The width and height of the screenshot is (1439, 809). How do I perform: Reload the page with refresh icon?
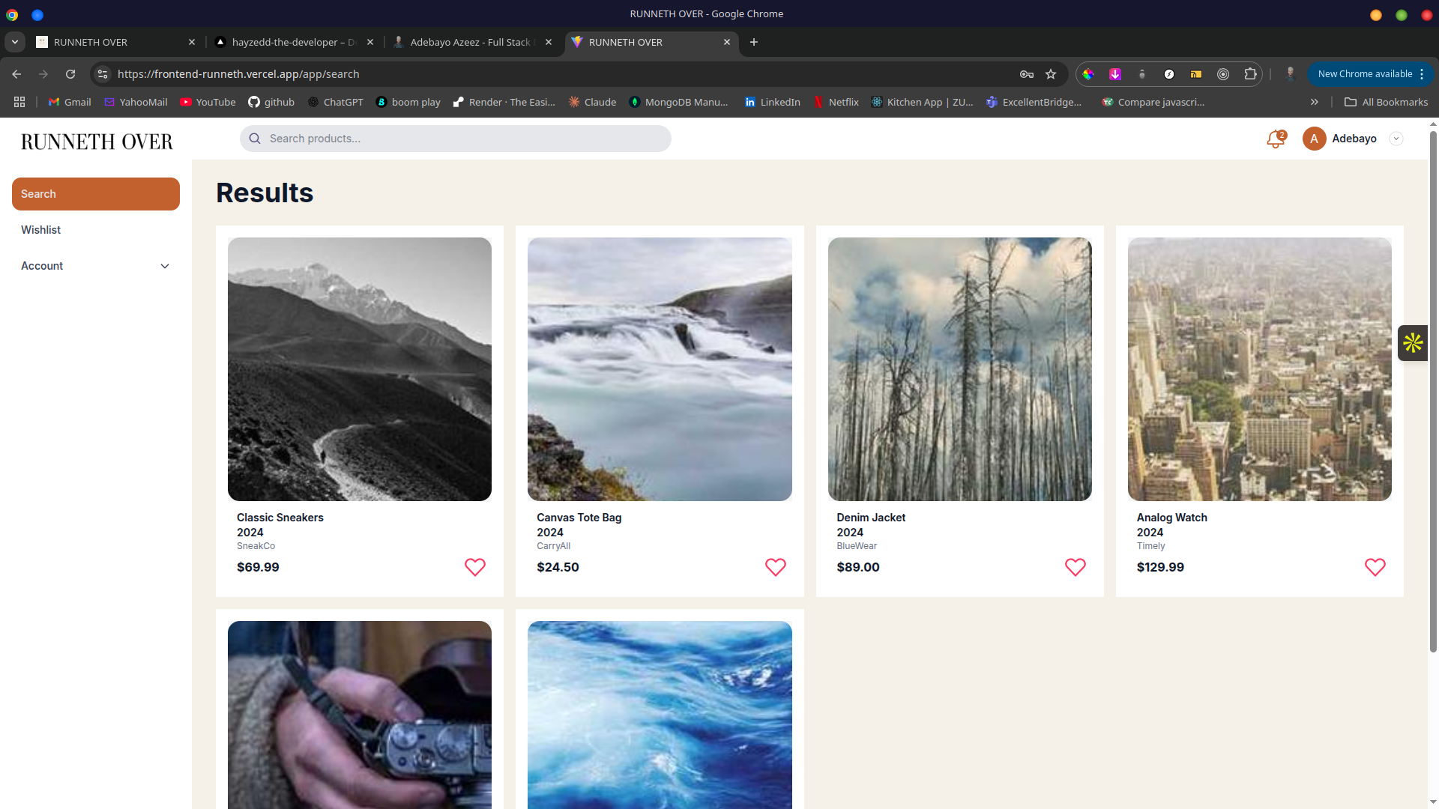(70, 74)
